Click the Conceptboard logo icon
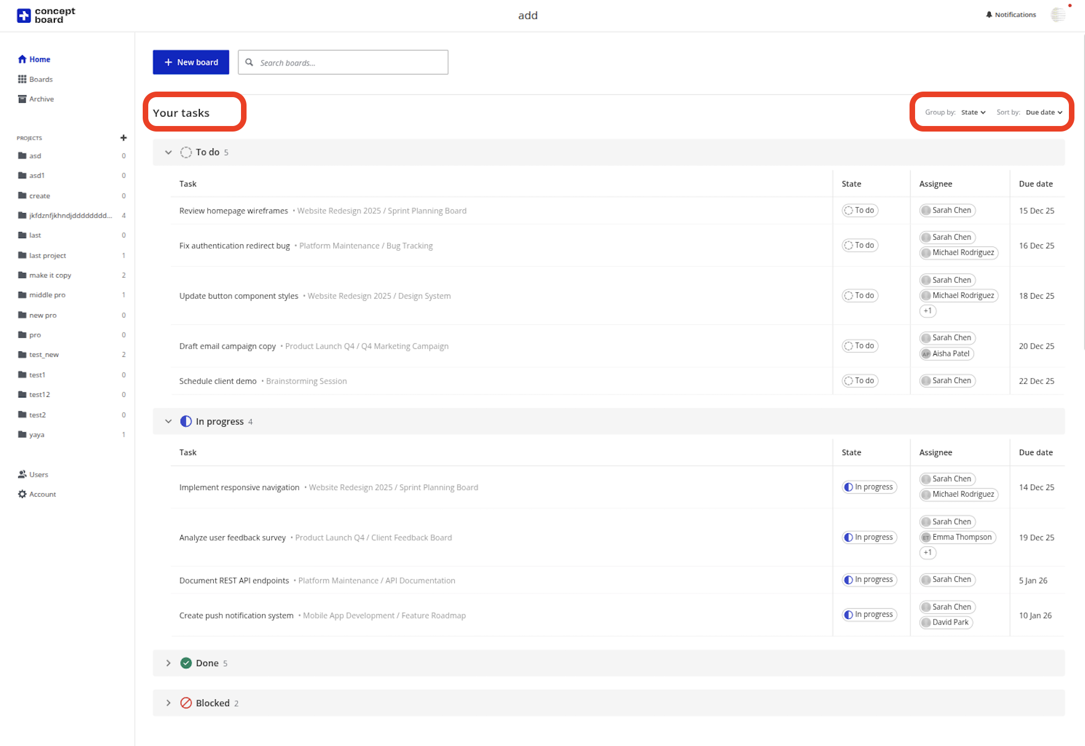Image resolution: width=1085 pixels, height=746 pixels. [23, 16]
